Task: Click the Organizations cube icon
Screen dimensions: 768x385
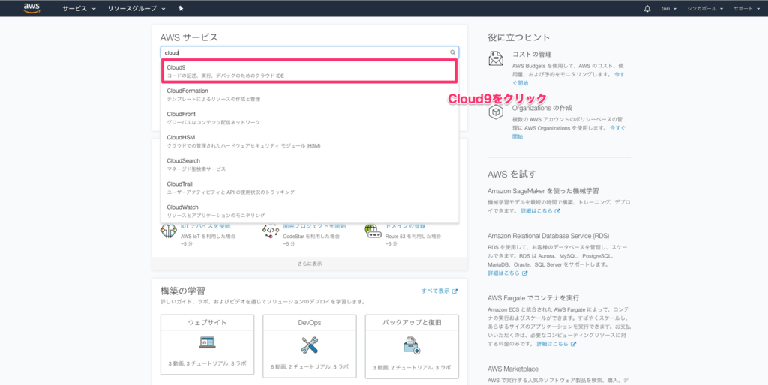Action: (x=496, y=112)
